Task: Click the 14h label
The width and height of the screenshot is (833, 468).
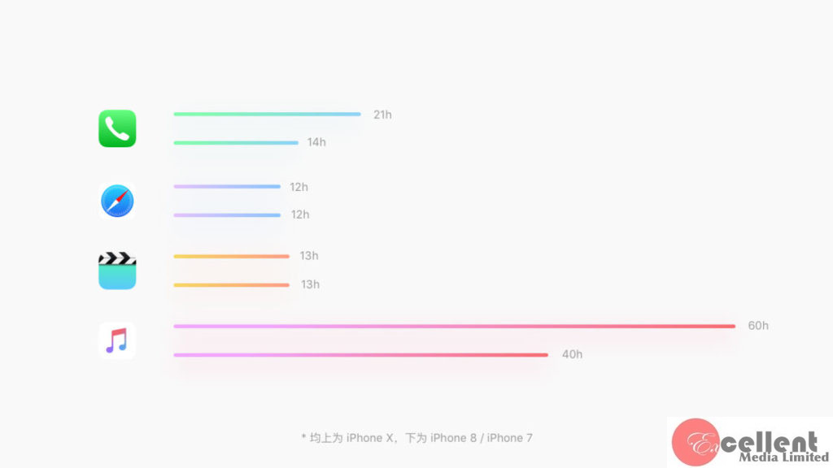Action: [316, 142]
